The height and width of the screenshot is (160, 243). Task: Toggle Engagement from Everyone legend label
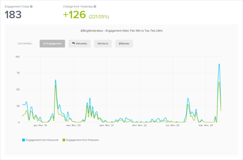click(x=42, y=140)
